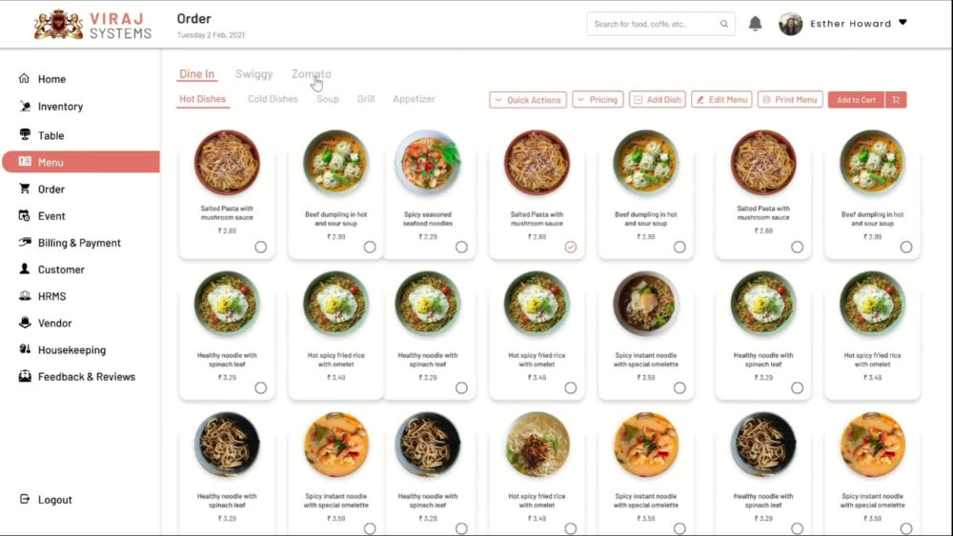Viewport: 953px width, 536px height.
Task: Select the Hot Dishes category tab
Action: pos(202,99)
